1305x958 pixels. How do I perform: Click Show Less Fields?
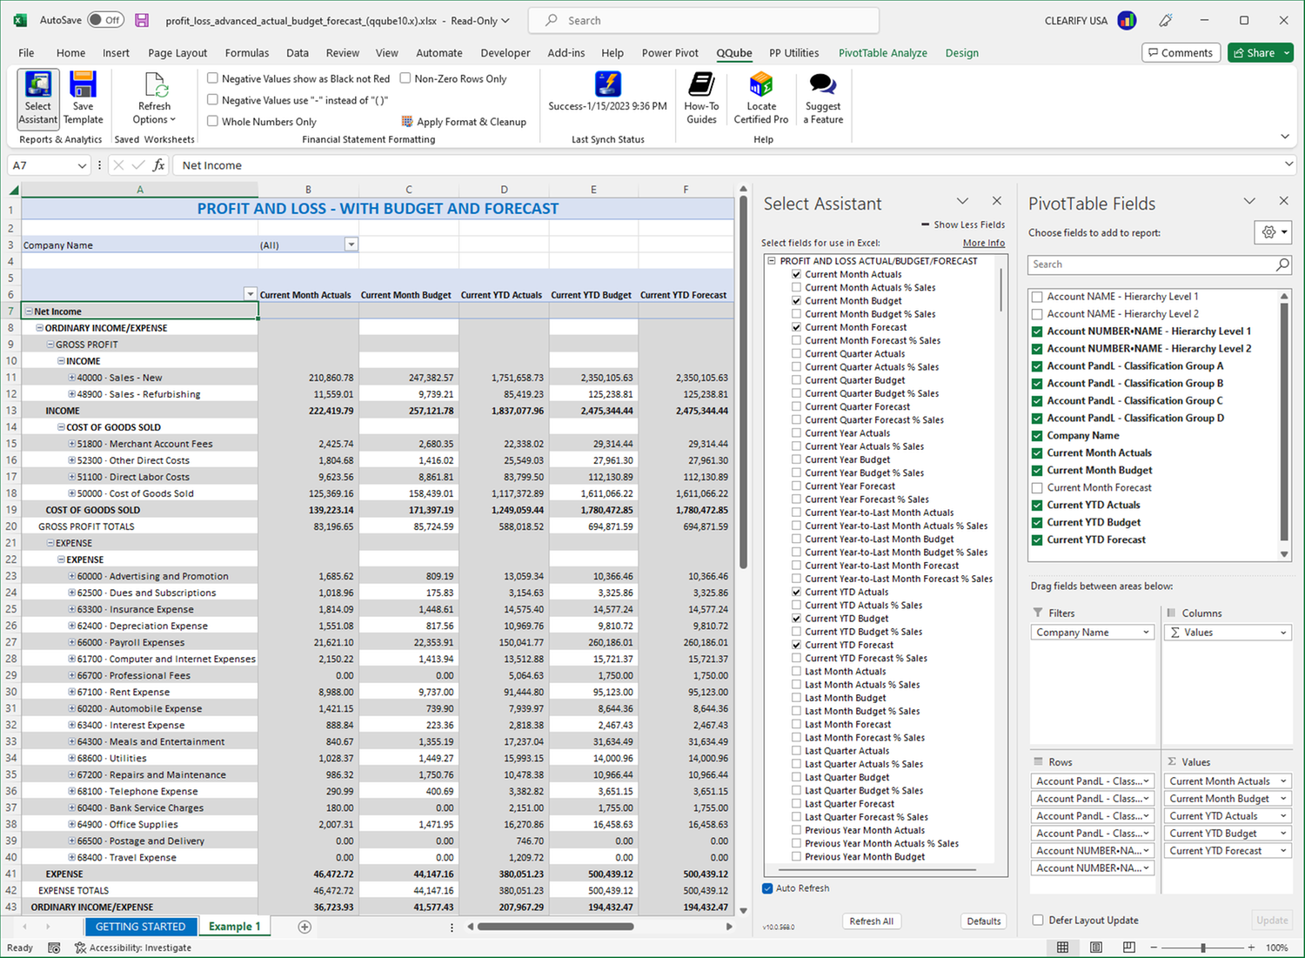pyautogui.click(x=963, y=224)
